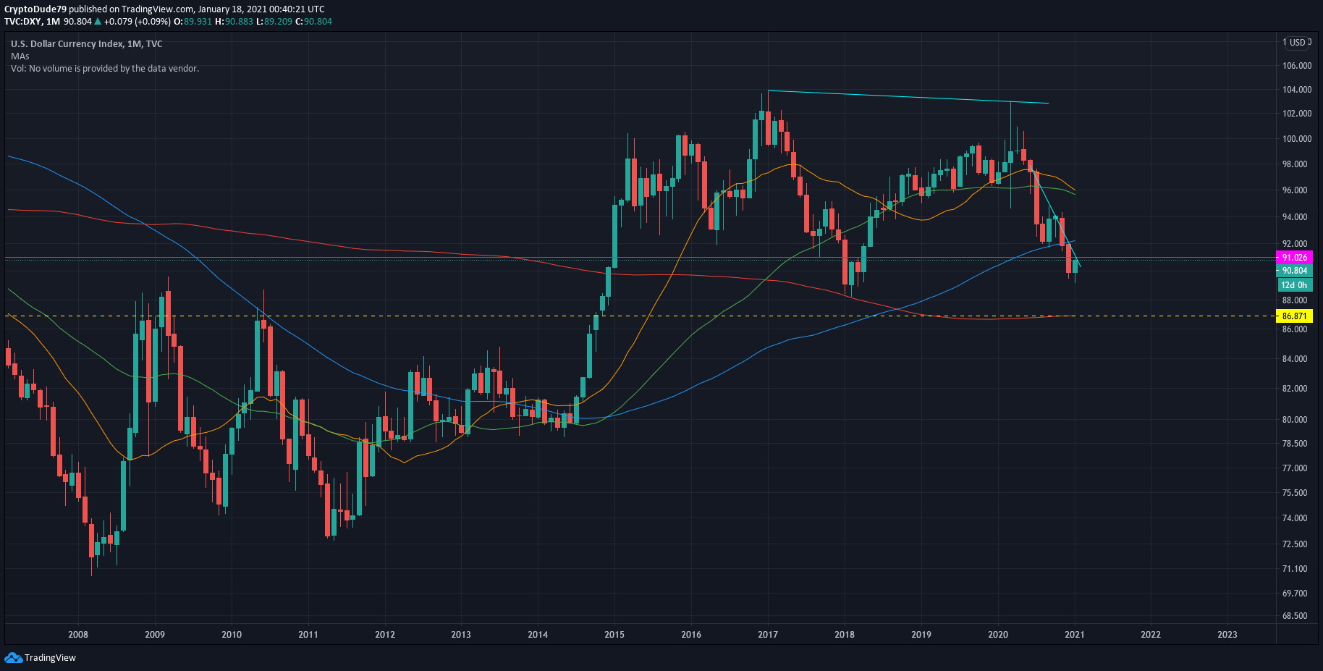Image resolution: width=1323 pixels, height=671 pixels.
Task: Click the L:89.209 low value
Action: pos(275,22)
